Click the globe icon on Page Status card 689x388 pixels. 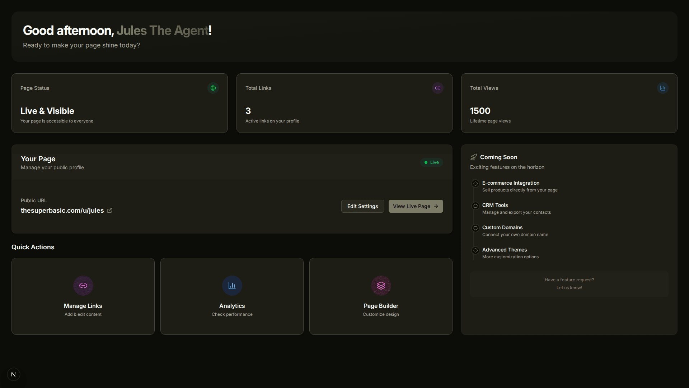(213, 88)
